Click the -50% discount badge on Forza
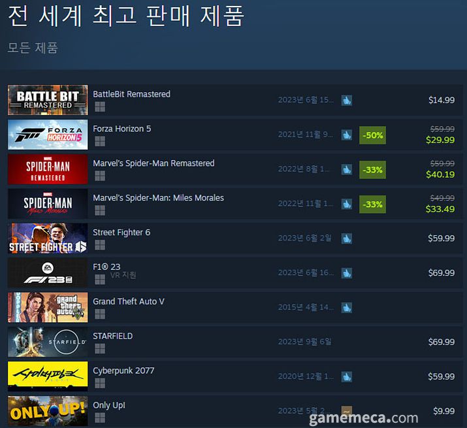467x428 pixels. coord(372,135)
